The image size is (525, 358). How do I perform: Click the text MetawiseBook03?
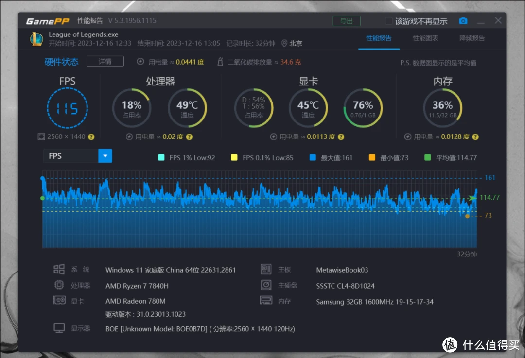pos(342,270)
